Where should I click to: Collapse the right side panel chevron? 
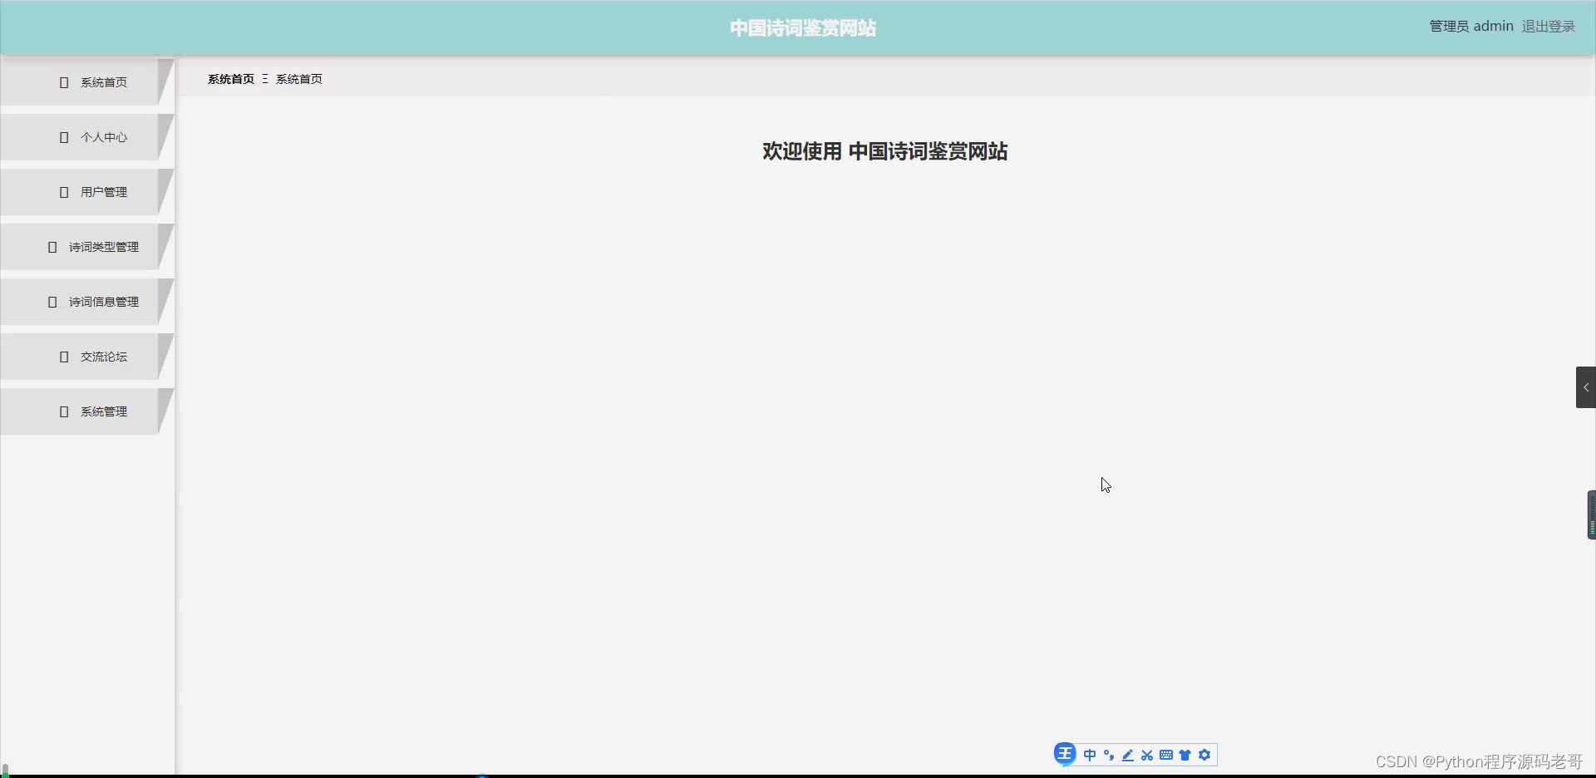[x=1586, y=387]
